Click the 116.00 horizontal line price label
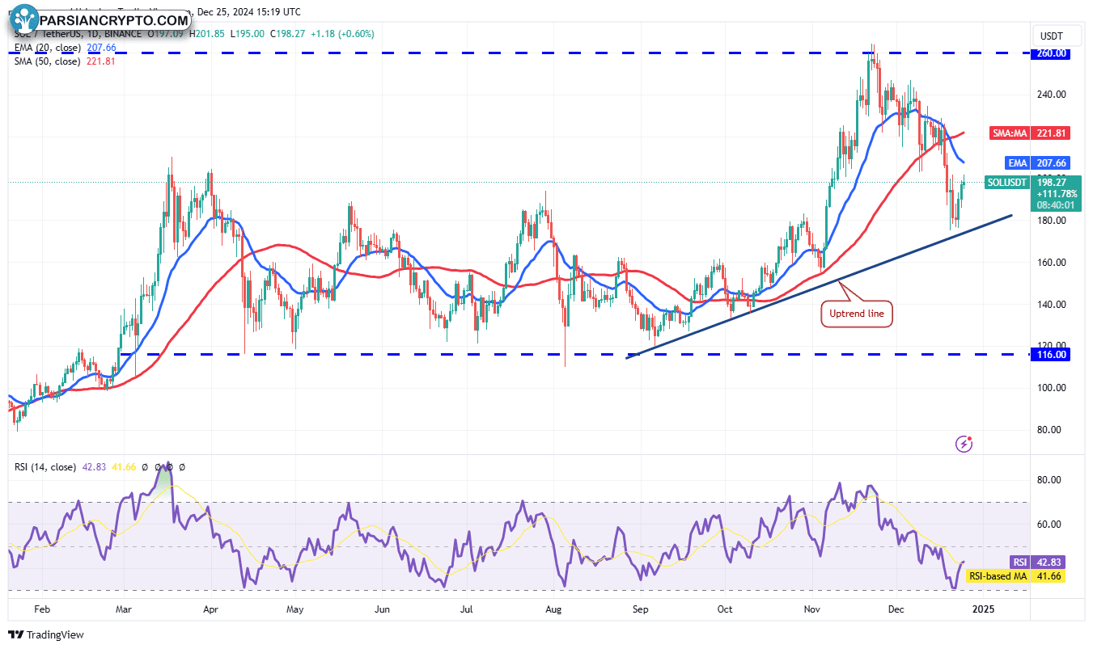This screenshot has height=649, width=1093. coord(1052,354)
